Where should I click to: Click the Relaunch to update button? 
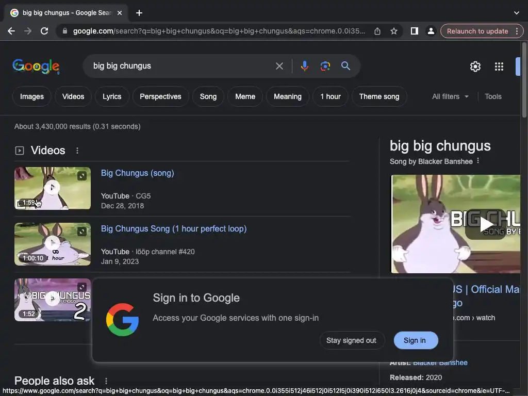click(x=477, y=31)
